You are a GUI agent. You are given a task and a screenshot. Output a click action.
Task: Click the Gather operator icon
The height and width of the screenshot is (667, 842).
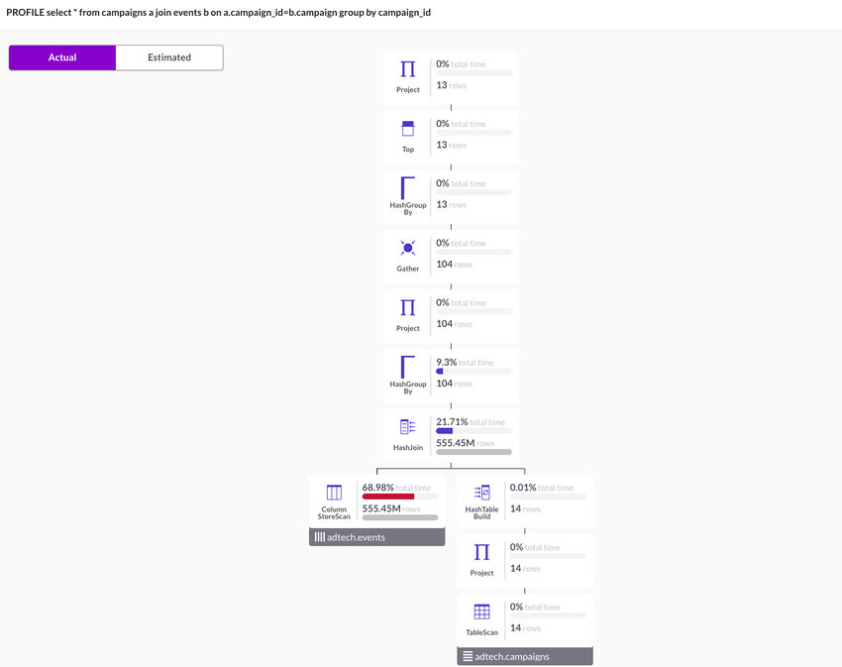407,248
